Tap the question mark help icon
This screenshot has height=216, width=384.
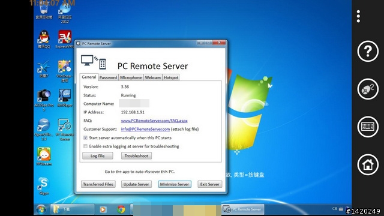(x=368, y=51)
